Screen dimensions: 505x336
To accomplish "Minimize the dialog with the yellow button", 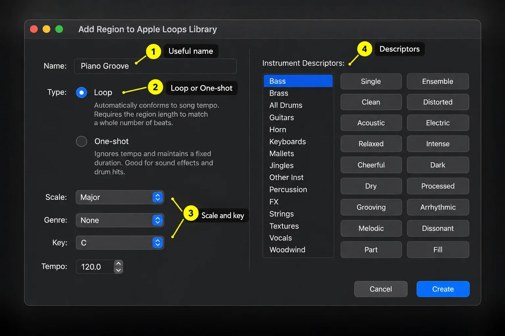I will click(46, 29).
